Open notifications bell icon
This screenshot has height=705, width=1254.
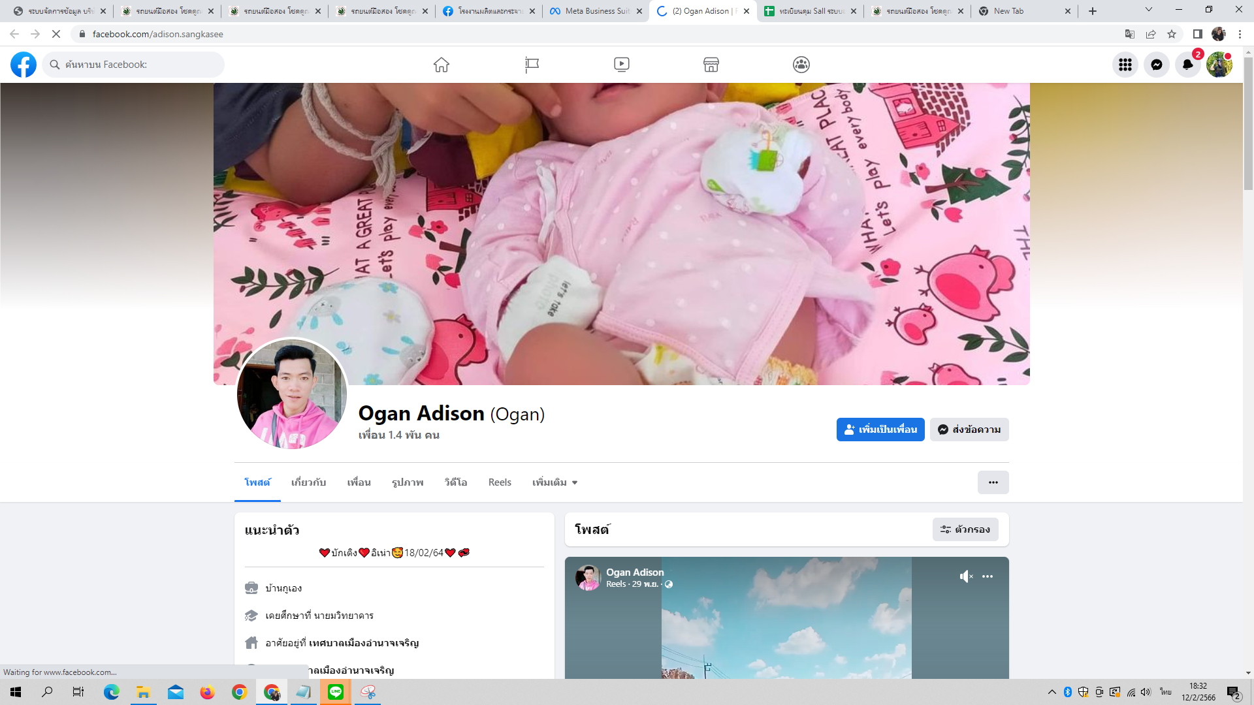coord(1187,65)
